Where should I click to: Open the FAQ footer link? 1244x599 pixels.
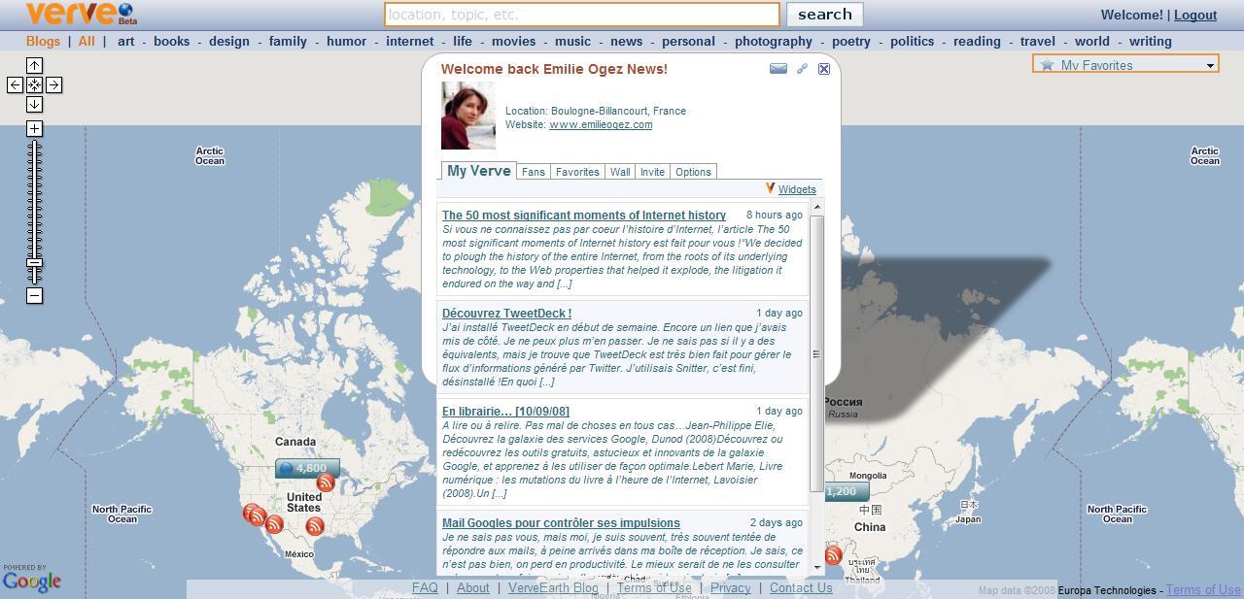425,587
